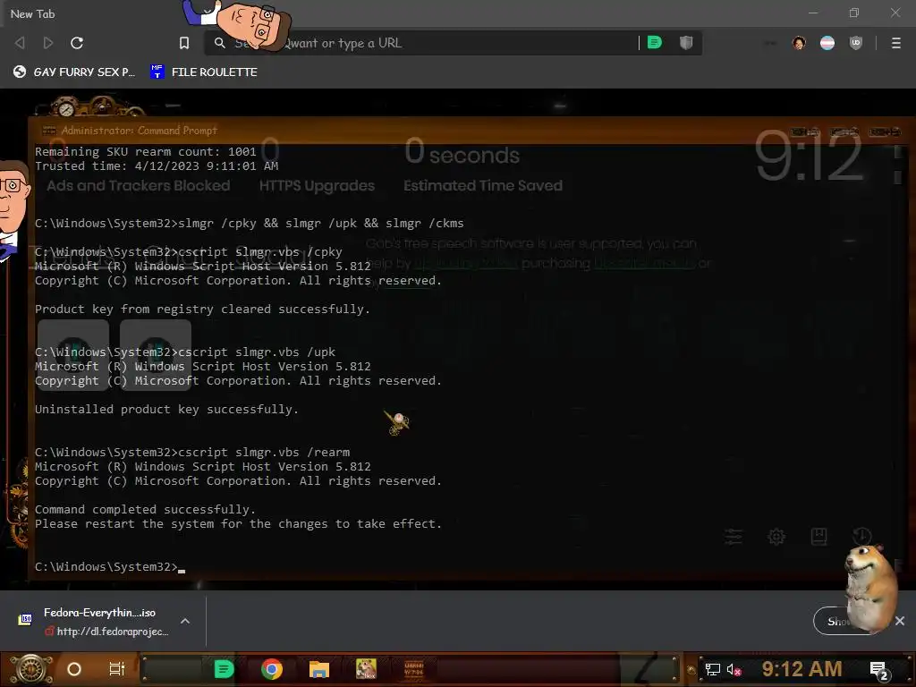Open network status in system tray
Screen dimensions: 916x687
(712, 669)
